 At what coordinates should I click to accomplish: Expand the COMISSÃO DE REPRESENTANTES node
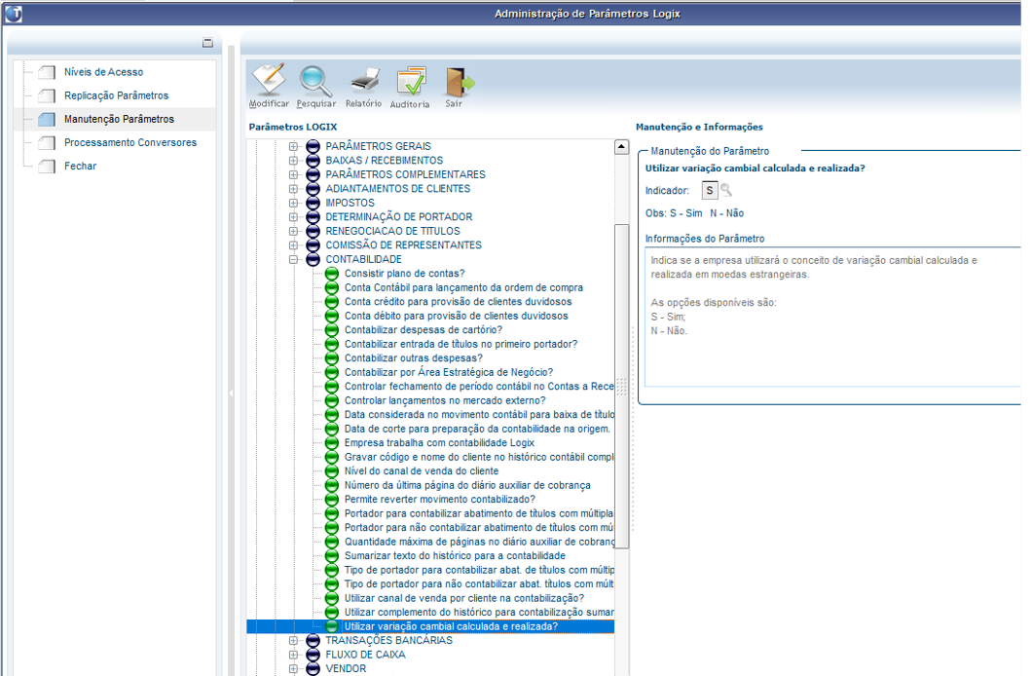point(294,245)
